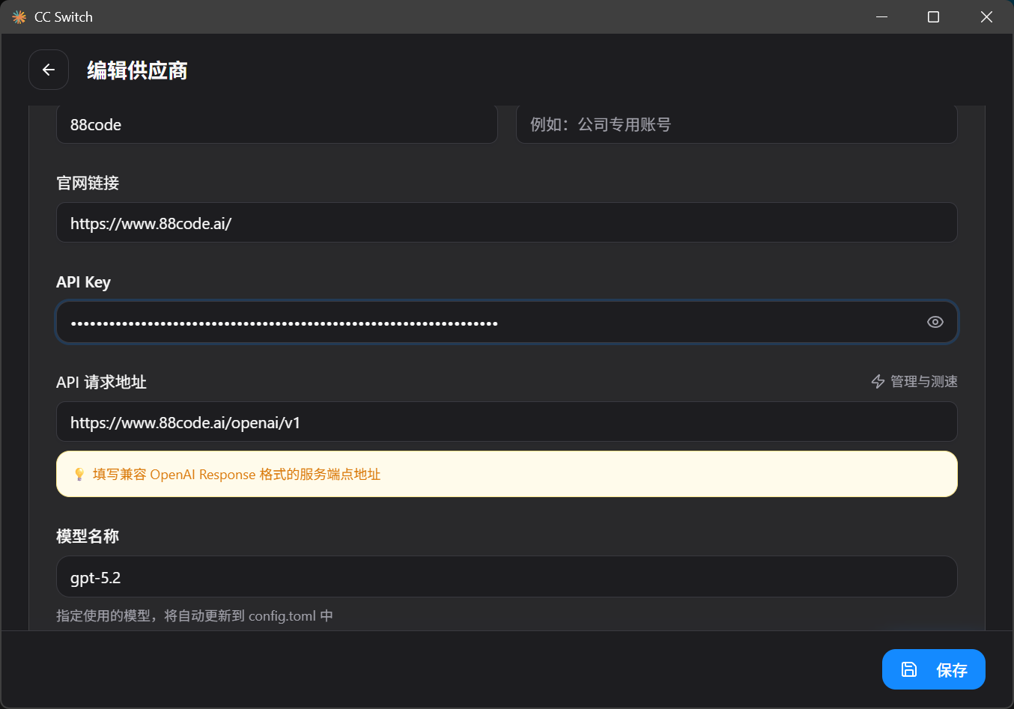Click the 模型名称 label
The width and height of the screenshot is (1014, 709).
[x=88, y=536]
